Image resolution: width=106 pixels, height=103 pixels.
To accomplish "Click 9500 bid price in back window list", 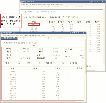I will coord(63,27).
